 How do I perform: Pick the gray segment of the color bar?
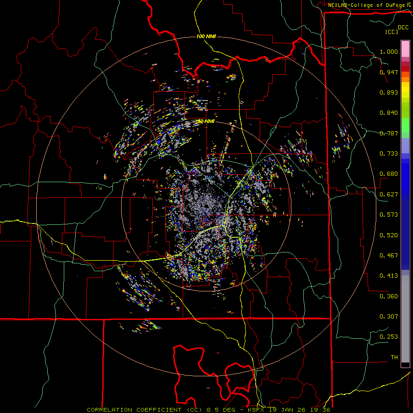pyautogui.click(x=405, y=319)
